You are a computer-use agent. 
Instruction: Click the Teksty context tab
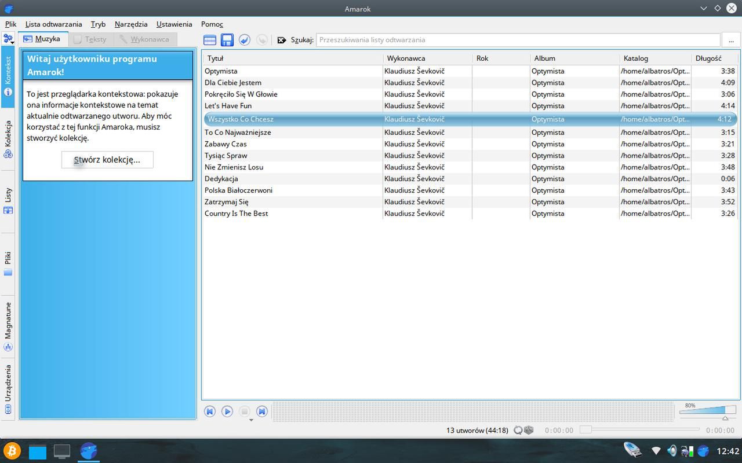point(90,39)
